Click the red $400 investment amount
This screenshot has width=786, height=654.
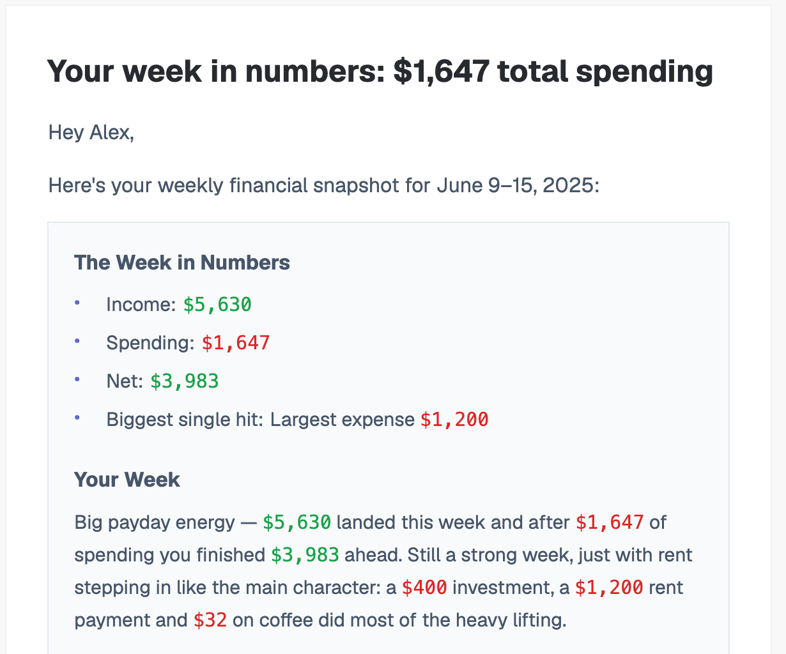pyautogui.click(x=424, y=587)
